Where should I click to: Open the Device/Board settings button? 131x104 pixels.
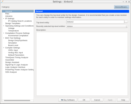point(122,7)
